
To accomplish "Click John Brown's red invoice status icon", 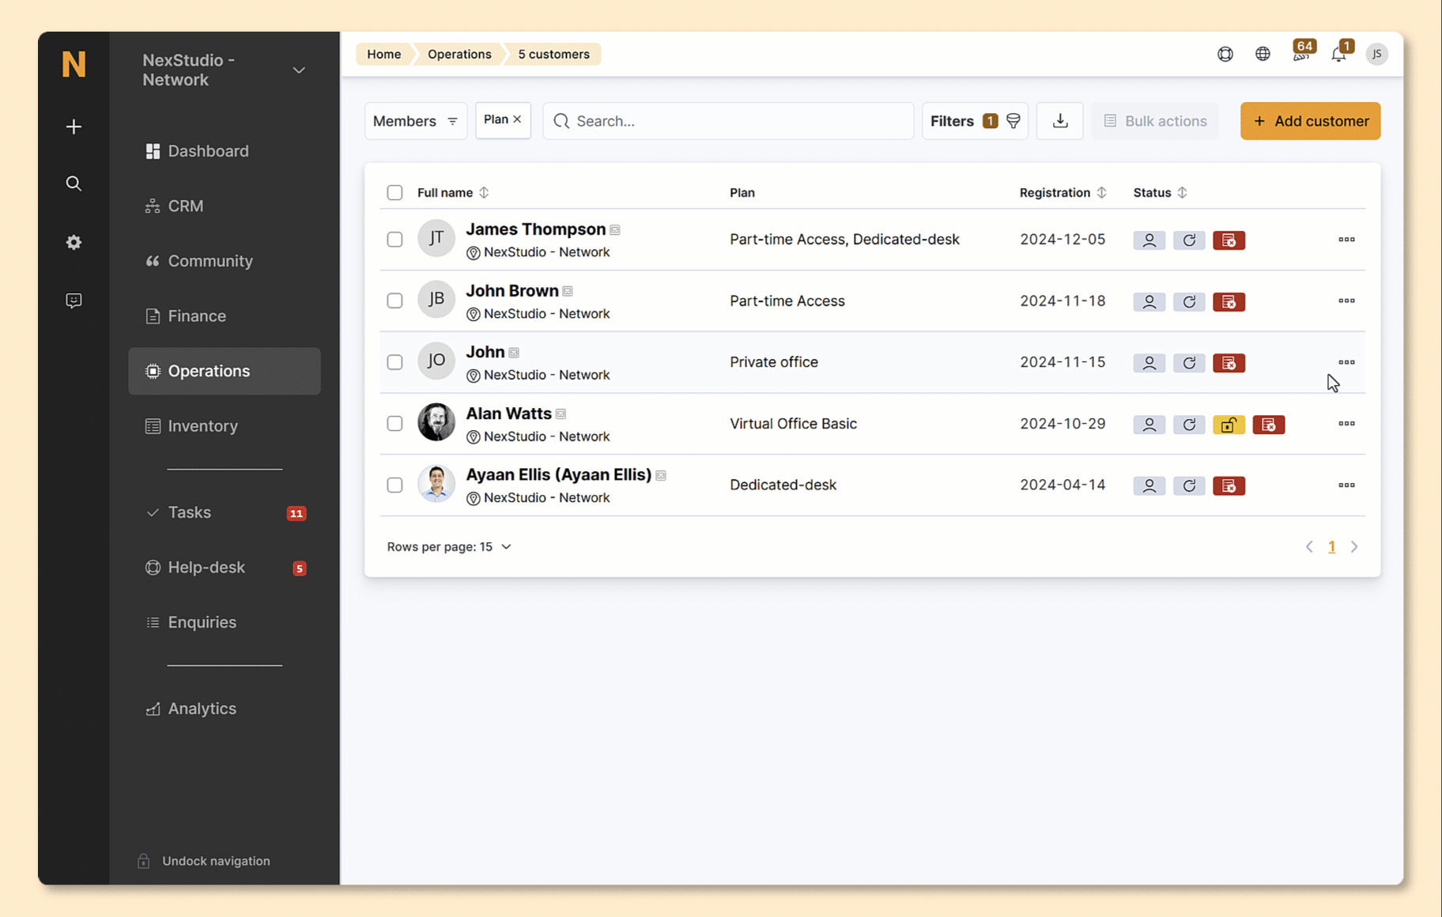I will point(1229,302).
